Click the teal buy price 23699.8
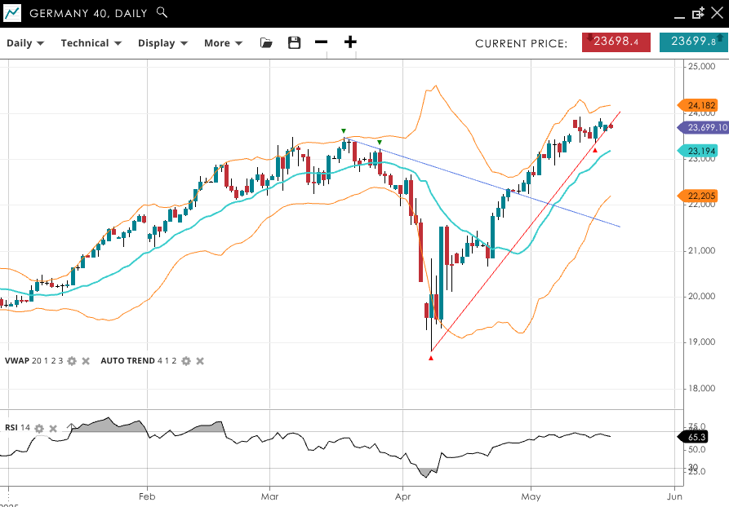This screenshot has width=729, height=507. (693, 42)
